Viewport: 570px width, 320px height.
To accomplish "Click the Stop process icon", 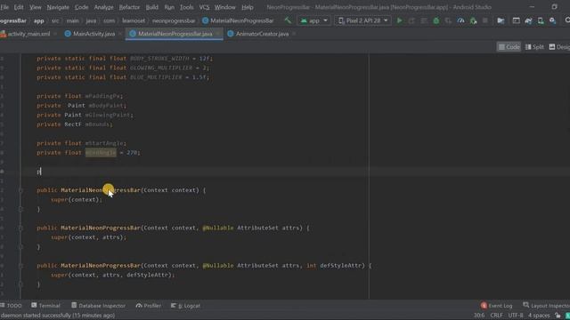I will (x=484, y=20).
